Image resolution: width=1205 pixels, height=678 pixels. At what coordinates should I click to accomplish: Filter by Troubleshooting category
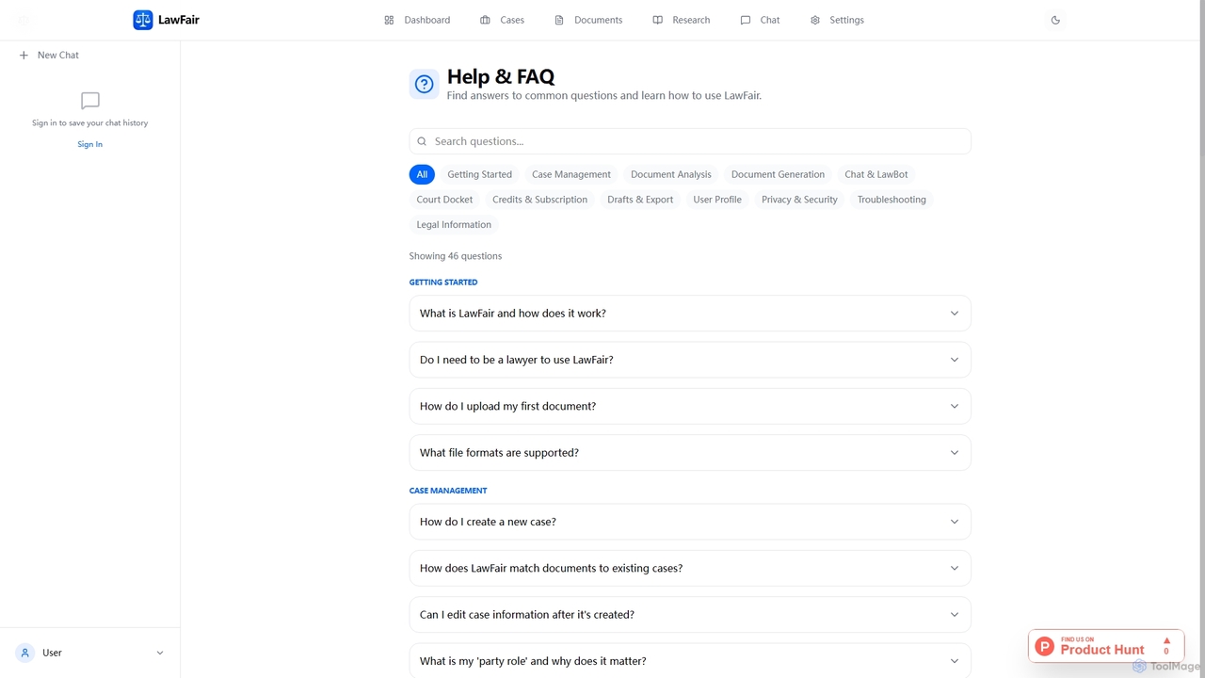(x=892, y=200)
